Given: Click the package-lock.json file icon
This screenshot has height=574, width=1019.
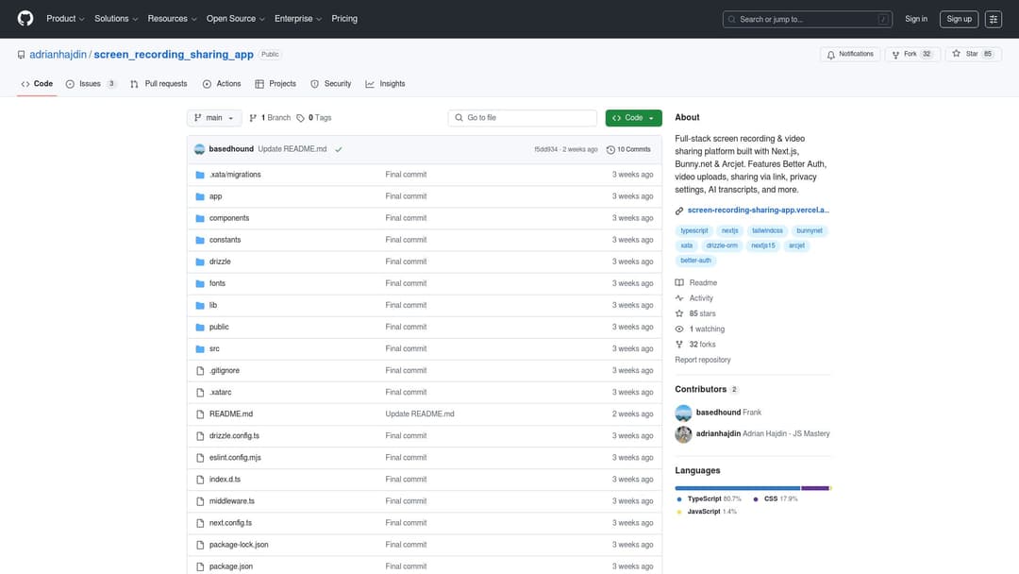Looking at the screenshot, I should 200,545.
